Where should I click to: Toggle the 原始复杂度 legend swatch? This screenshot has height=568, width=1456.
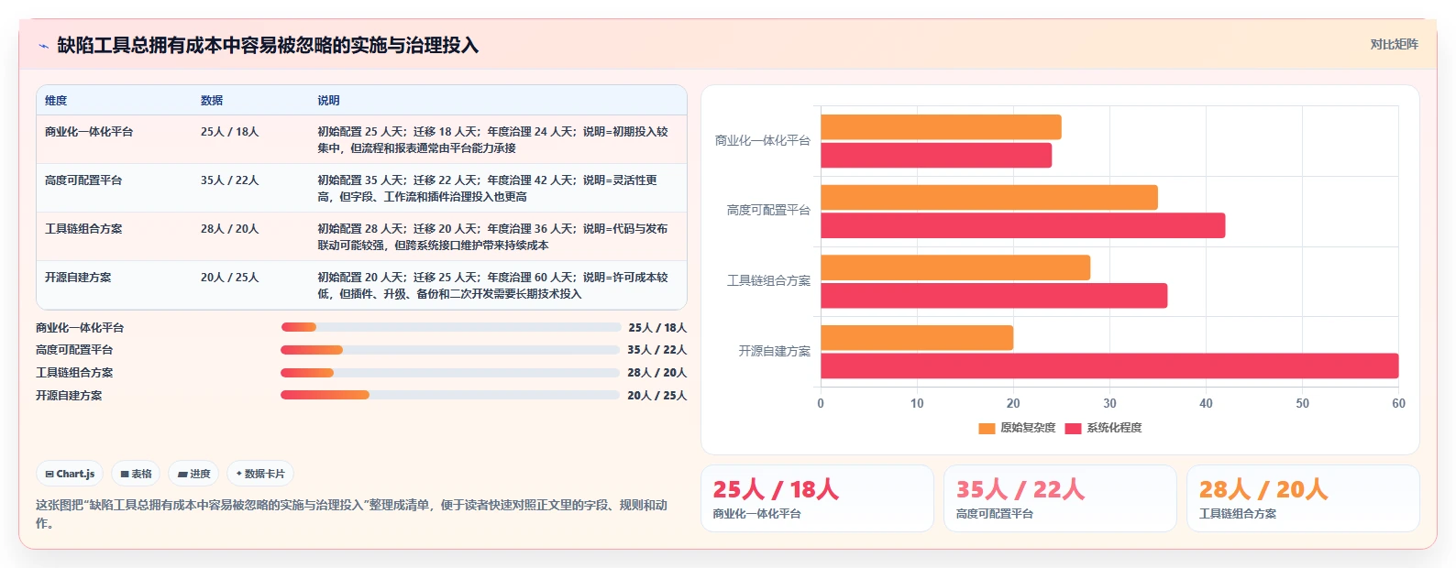coord(987,428)
